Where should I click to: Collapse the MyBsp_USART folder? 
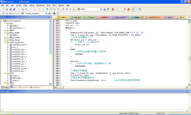pyautogui.click(x=5, y=33)
